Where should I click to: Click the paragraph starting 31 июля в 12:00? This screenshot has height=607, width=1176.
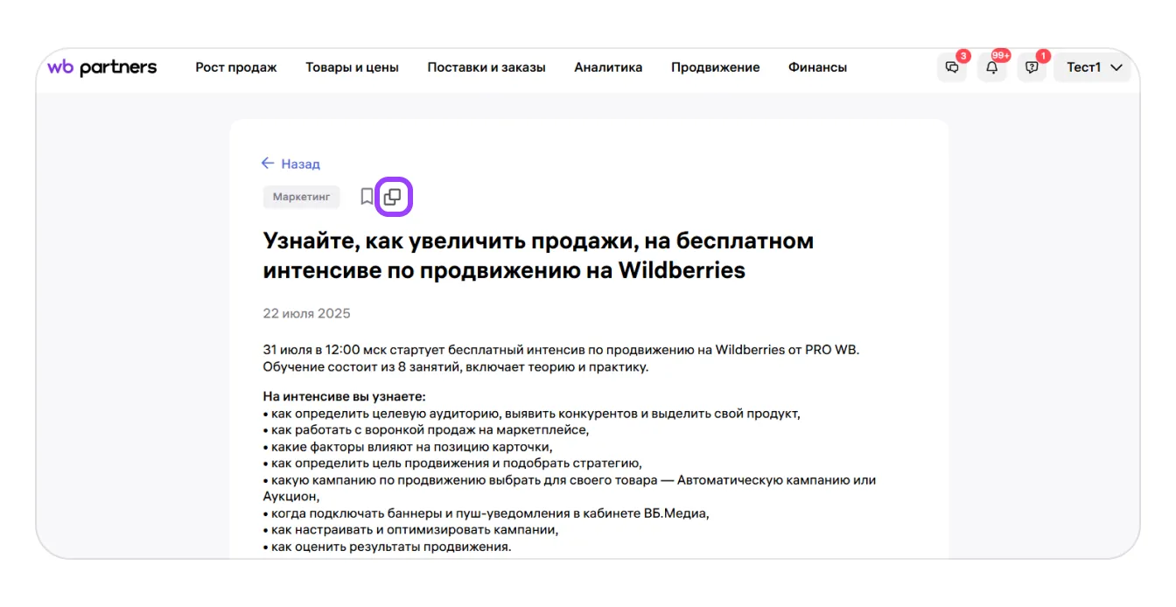point(561,359)
